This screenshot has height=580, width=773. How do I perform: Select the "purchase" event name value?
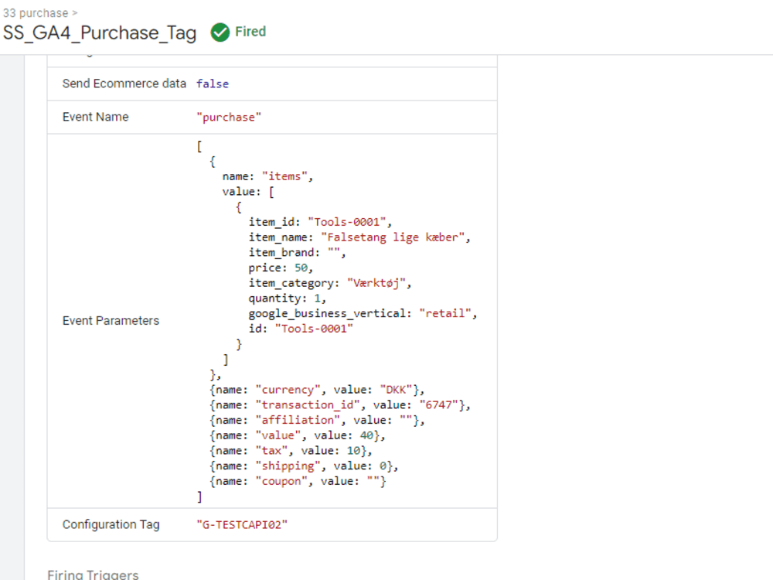pos(229,118)
